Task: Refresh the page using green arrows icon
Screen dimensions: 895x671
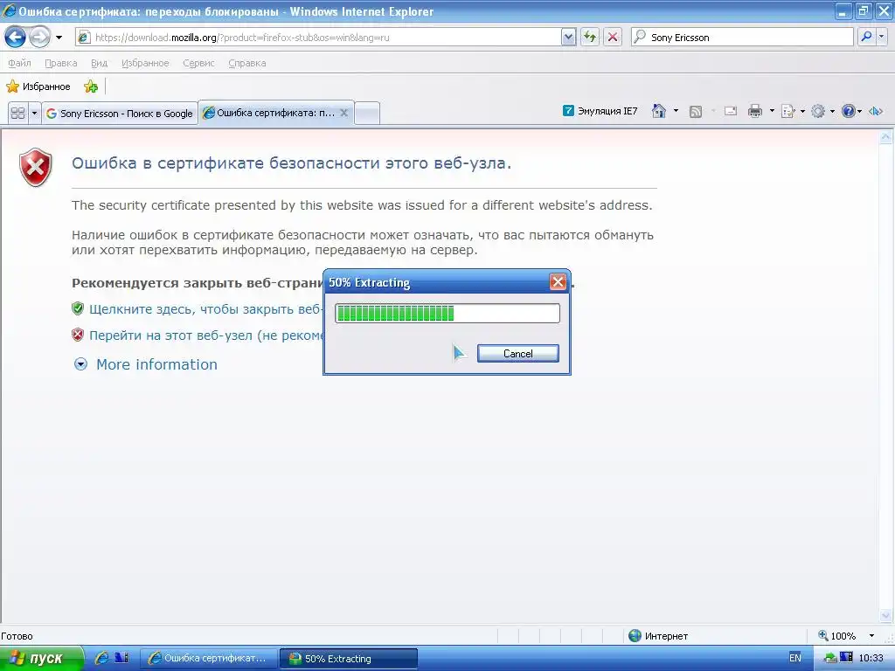Action: tap(590, 38)
